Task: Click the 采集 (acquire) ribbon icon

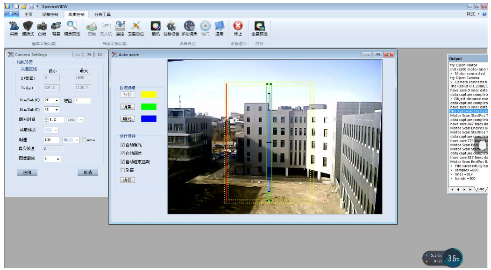Action: [x=14, y=27]
